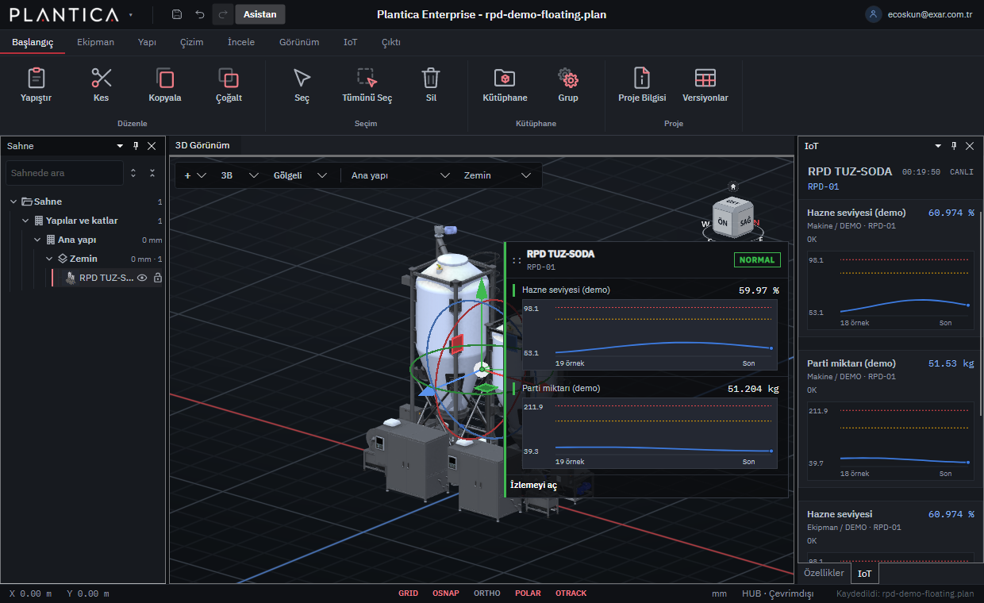
Task: Toggle ORTHO in the status bar
Action: point(487,593)
